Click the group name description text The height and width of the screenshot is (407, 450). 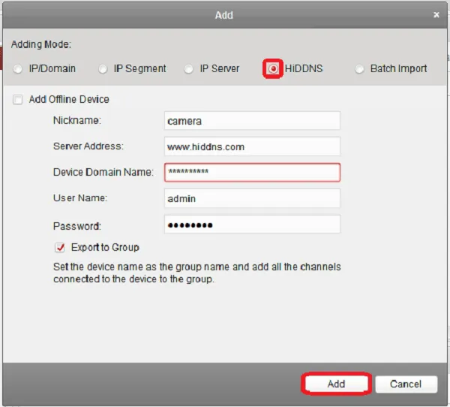click(197, 273)
